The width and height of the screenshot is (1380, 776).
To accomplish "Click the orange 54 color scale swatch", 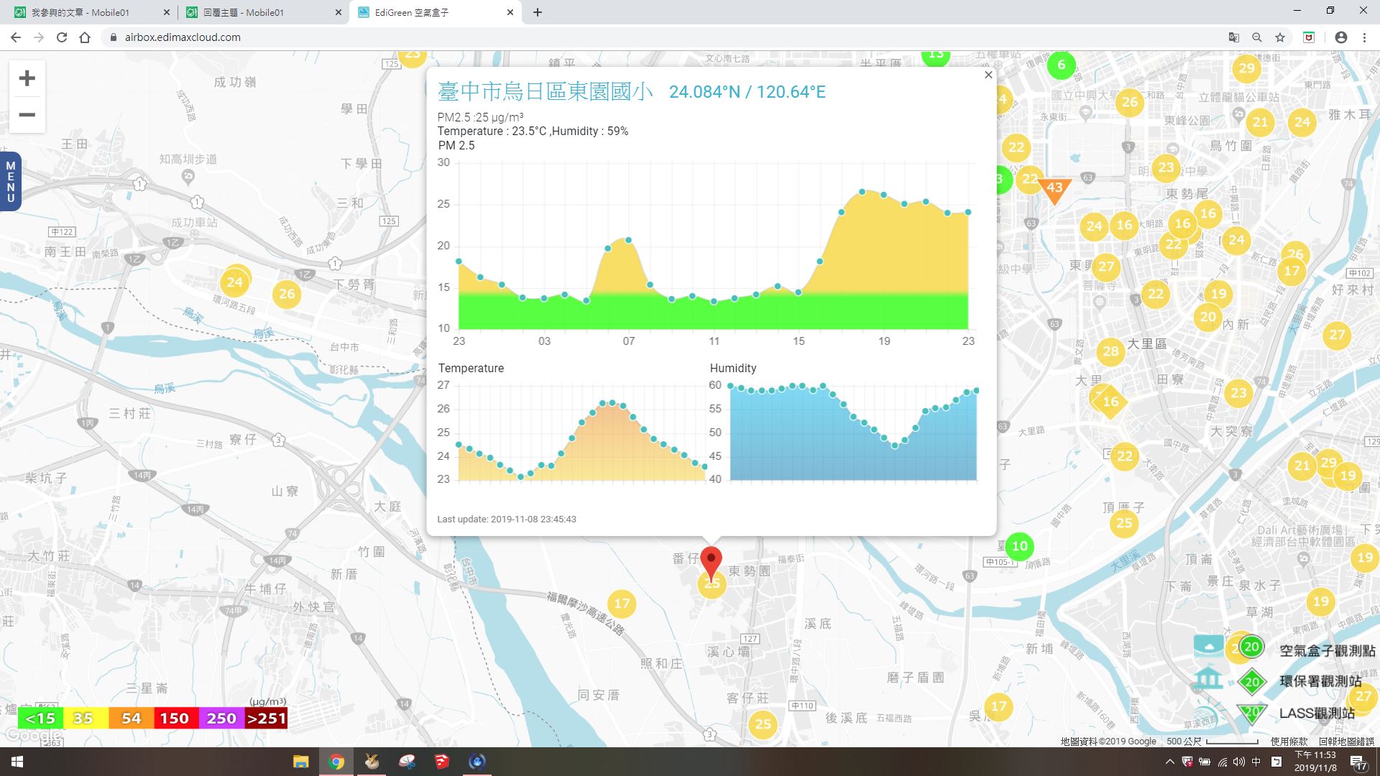I will coord(131,719).
